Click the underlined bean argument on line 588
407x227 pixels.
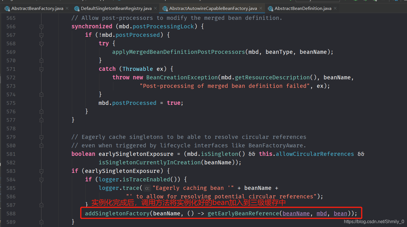pyautogui.click(x=341, y=213)
